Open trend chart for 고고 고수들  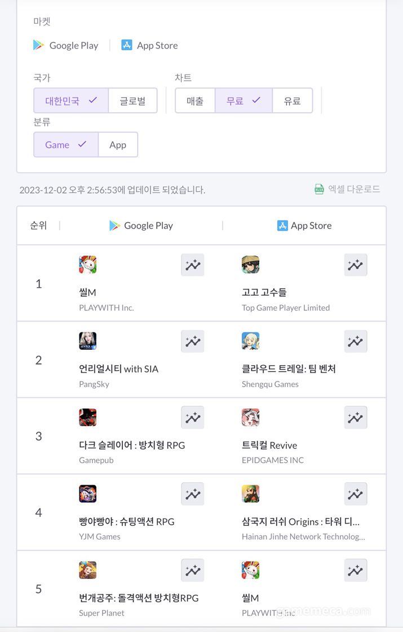coord(355,265)
